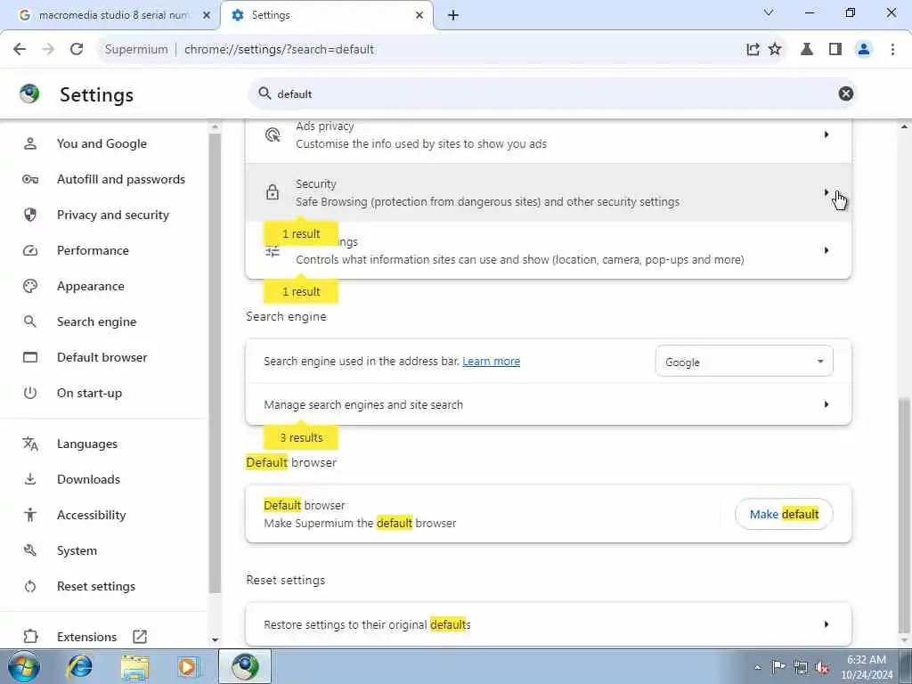Bookmark this page with the star icon
Screen dimensions: 912x684
pos(775,50)
